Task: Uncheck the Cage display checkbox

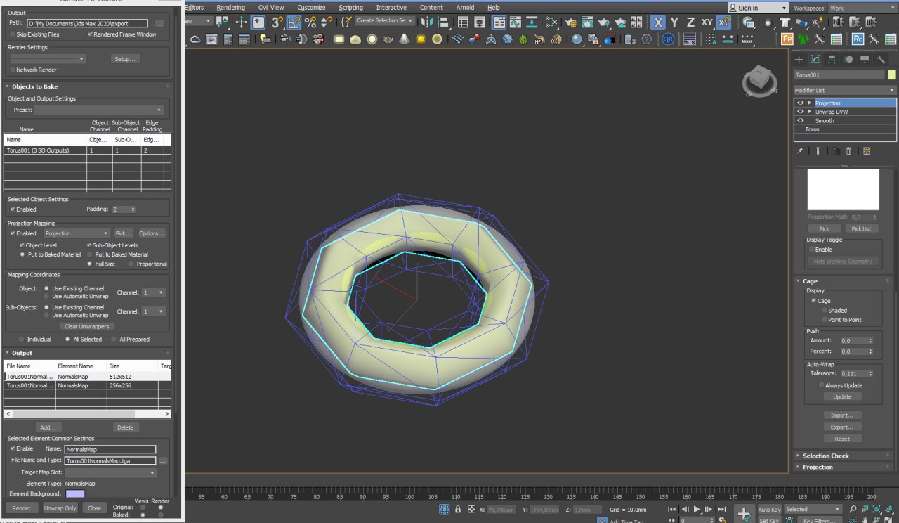Action: click(813, 300)
